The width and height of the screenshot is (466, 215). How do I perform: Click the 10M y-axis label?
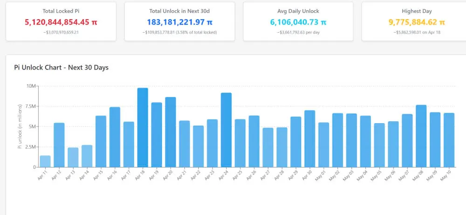[32, 86]
